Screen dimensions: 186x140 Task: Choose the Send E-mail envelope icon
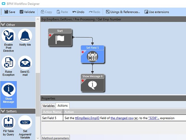coord(25,62)
